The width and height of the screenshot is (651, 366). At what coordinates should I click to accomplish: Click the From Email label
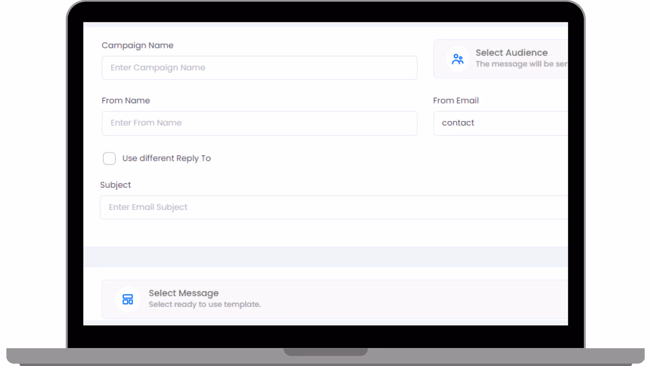coord(456,101)
